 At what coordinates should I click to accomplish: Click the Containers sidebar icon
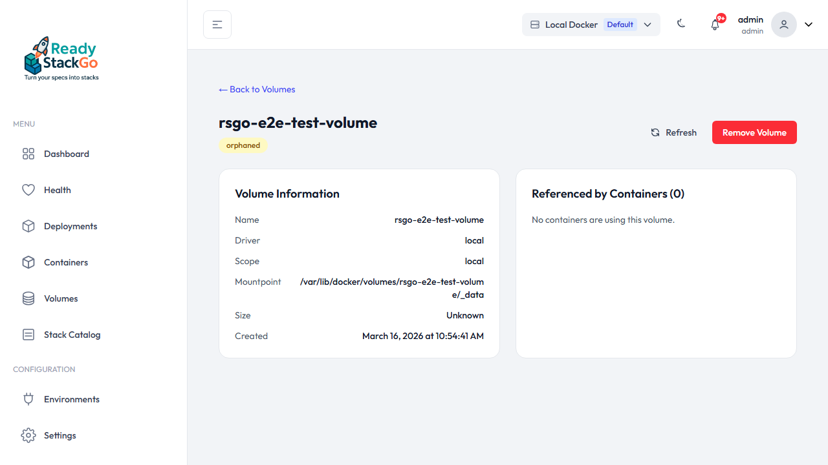pos(28,262)
